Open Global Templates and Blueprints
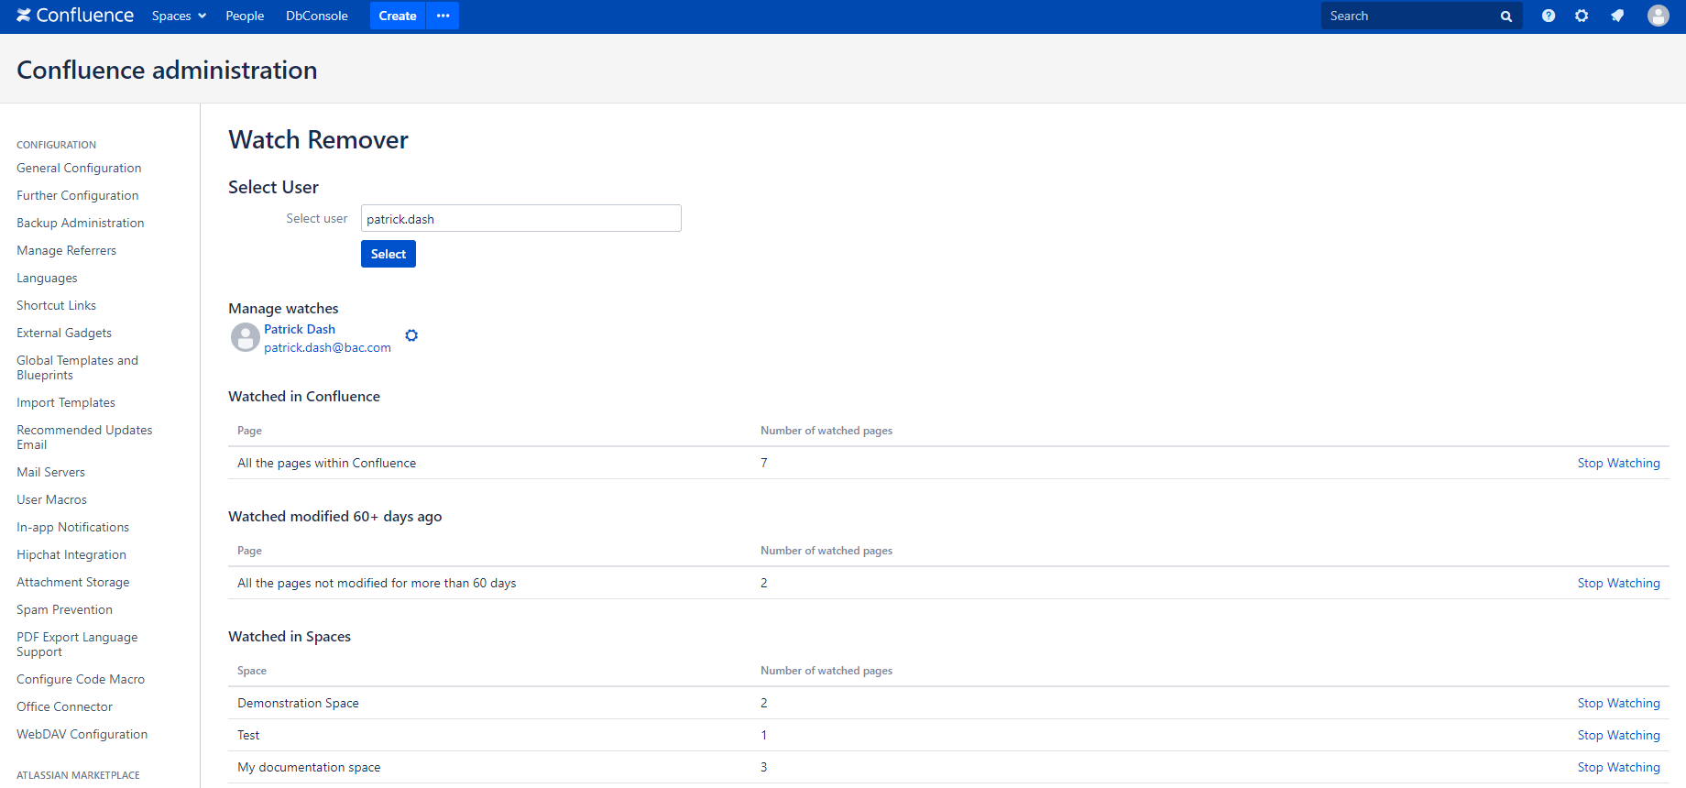 coord(77,367)
